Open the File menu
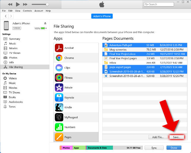The width and height of the screenshot is (191, 153). (x=4, y=11)
